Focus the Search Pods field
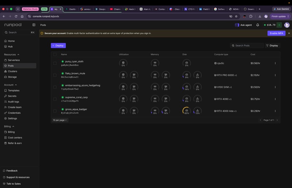292x188 pixels. (x=247, y=45)
